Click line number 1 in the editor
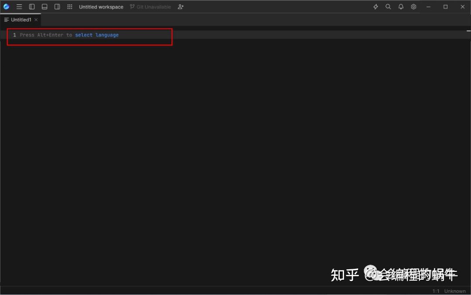Image resolution: width=471 pixels, height=295 pixels. pyautogui.click(x=14, y=35)
